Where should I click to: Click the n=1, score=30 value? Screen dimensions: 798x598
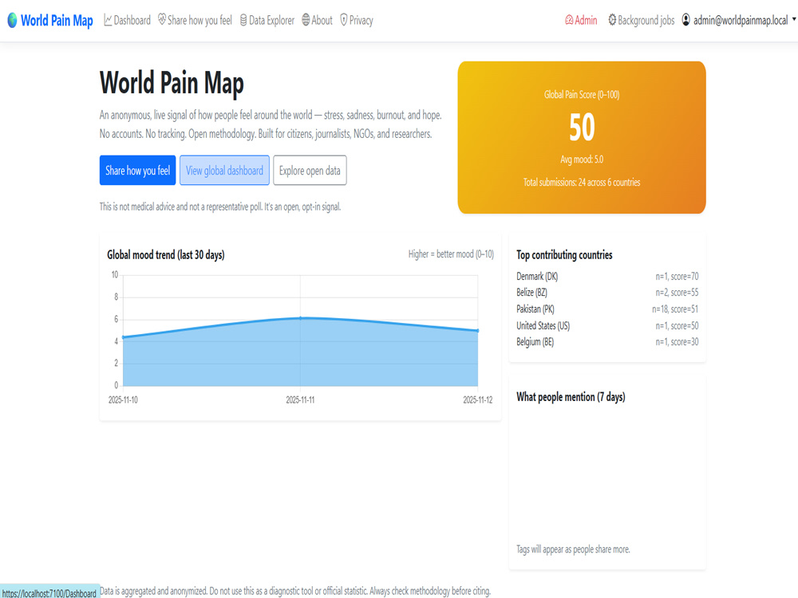pyautogui.click(x=677, y=342)
